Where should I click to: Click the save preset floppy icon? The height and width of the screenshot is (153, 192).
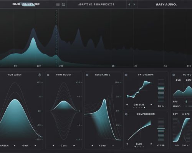click(63, 5)
